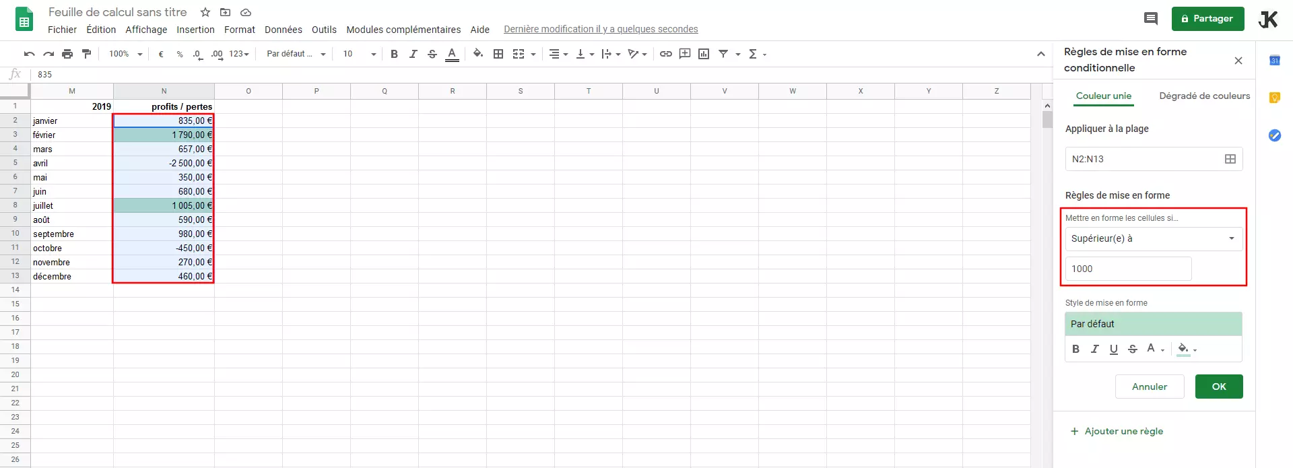
Task: Click the undo arrow in toolbar
Action: pos(29,54)
